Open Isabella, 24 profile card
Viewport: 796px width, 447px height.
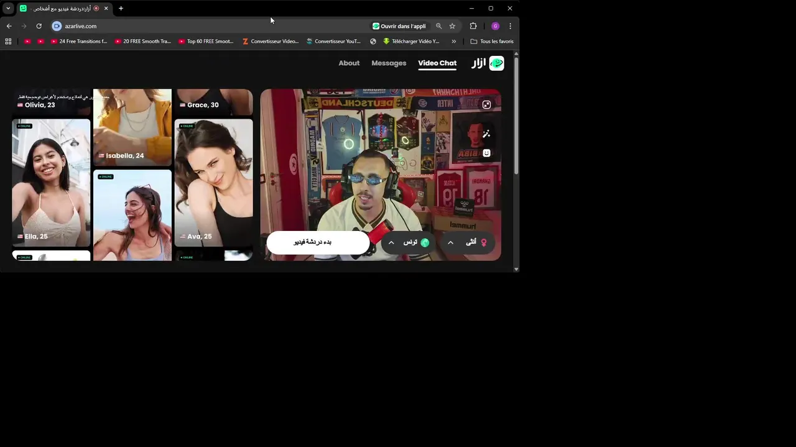point(132,127)
